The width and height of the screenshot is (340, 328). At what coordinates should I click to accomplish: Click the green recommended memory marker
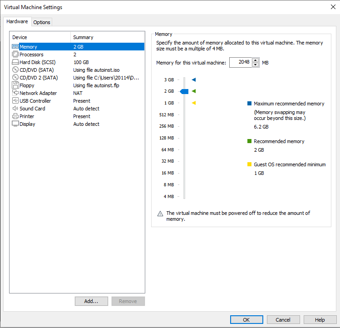click(194, 91)
